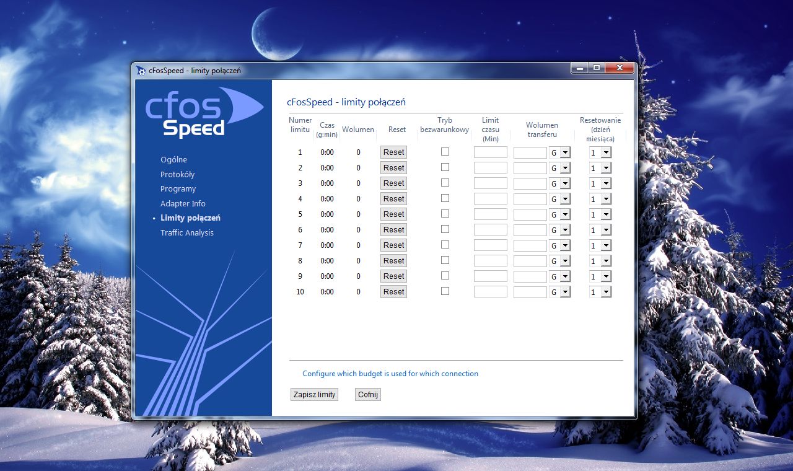Enable Tryb bezwarunkowy for limit 7
The height and width of the screenshot is (471, 793).
445,245
